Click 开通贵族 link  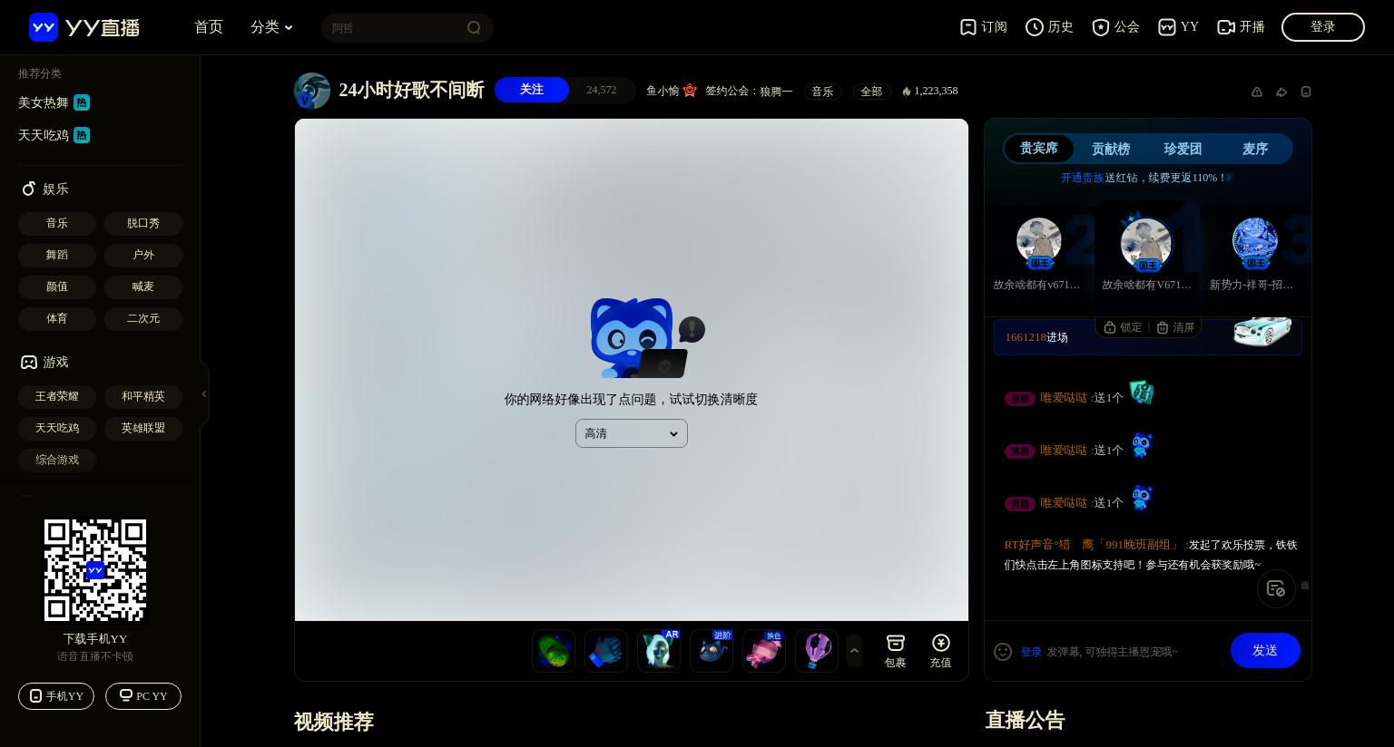point(1082,178)
